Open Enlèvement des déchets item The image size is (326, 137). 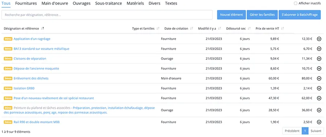(31, 78)
